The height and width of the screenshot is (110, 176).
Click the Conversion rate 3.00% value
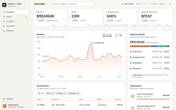pos(111,16)
